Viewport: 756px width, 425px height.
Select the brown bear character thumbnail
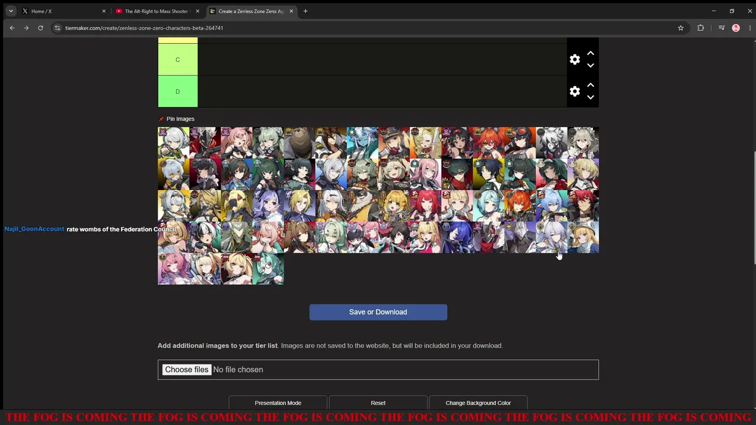tap(299, 143)
